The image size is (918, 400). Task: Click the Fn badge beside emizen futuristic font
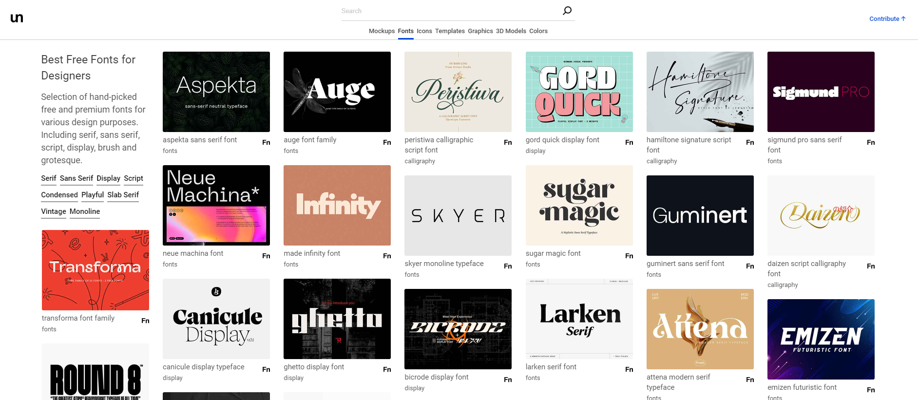(871, 390)
